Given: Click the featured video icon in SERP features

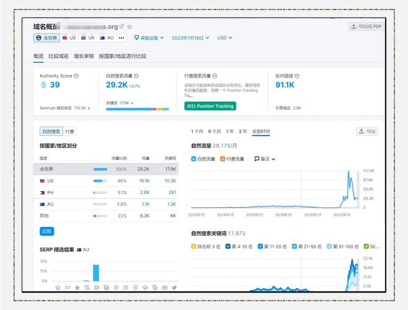Looking at the screenshot, I should (x=126, y=288).
